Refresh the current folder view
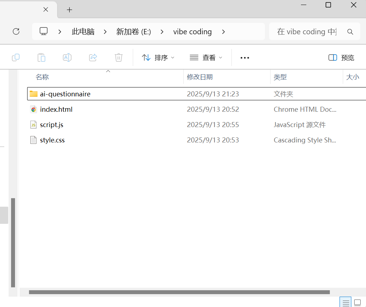Screen dimensions: 366x307 pyautogui.click(x=16, y=31)
